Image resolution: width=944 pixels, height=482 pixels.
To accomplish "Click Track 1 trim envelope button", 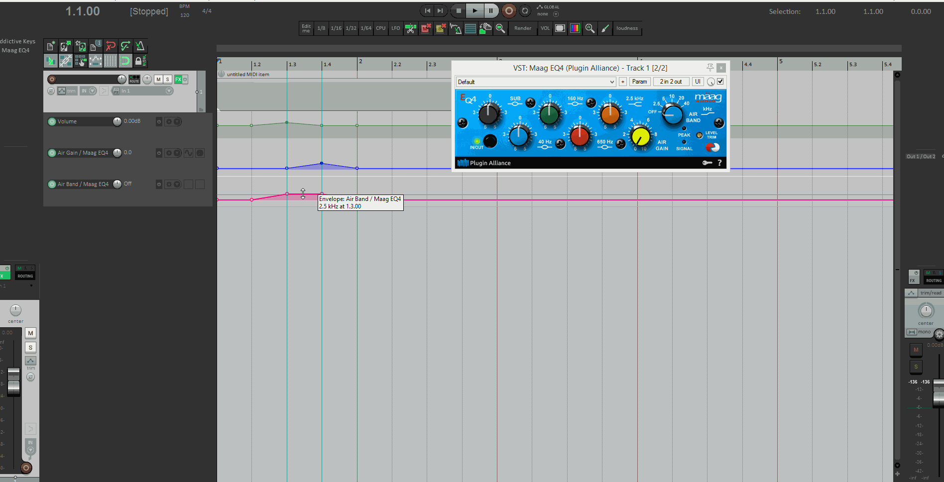I will pos(67,91).
